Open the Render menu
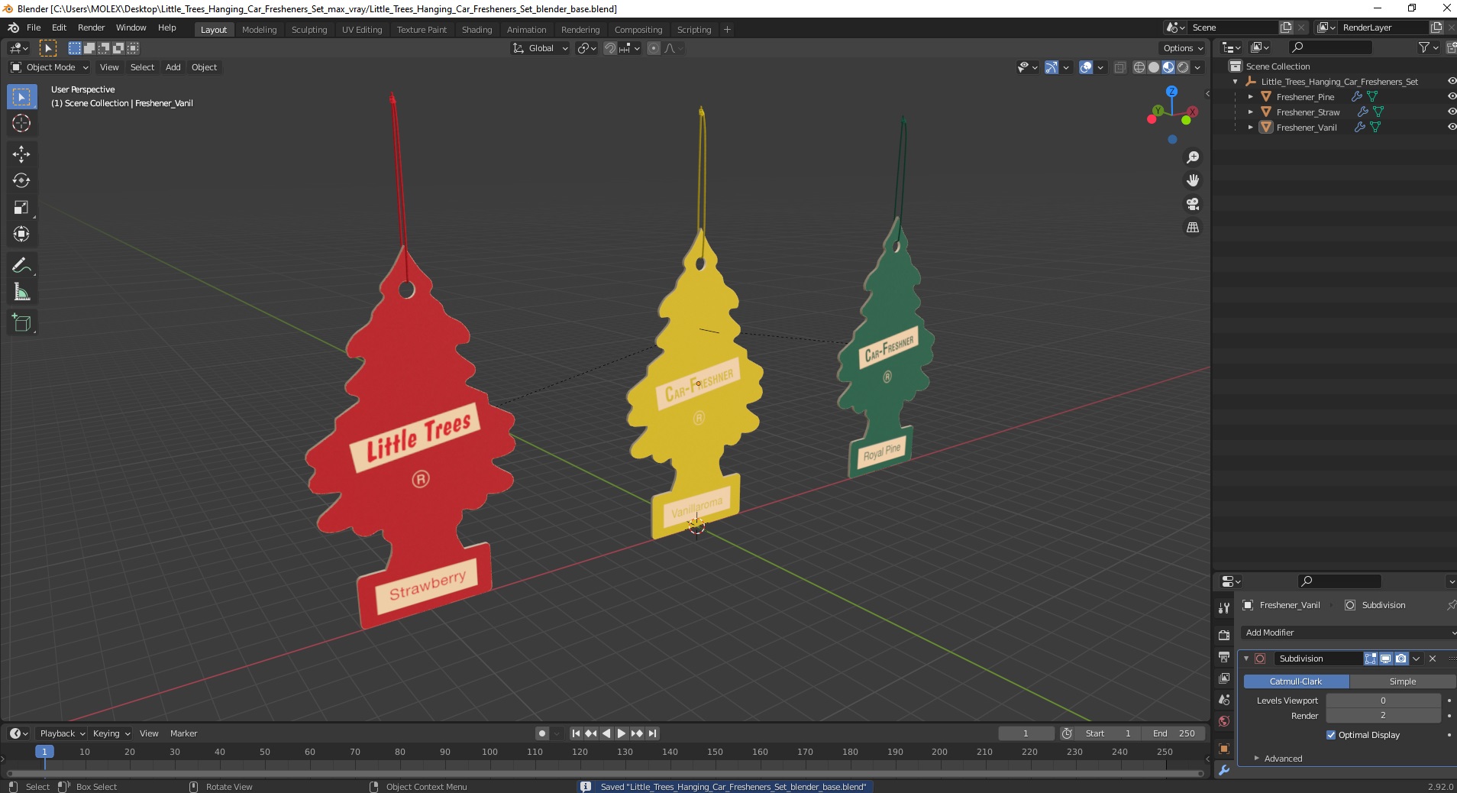1457x793 pixels. point(91,28)
